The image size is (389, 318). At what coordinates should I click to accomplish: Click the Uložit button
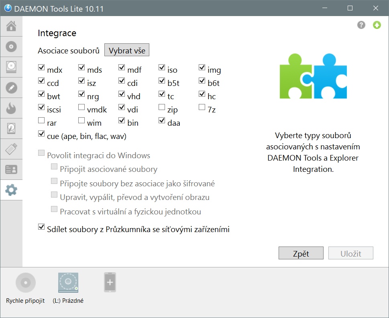[351, 253]
